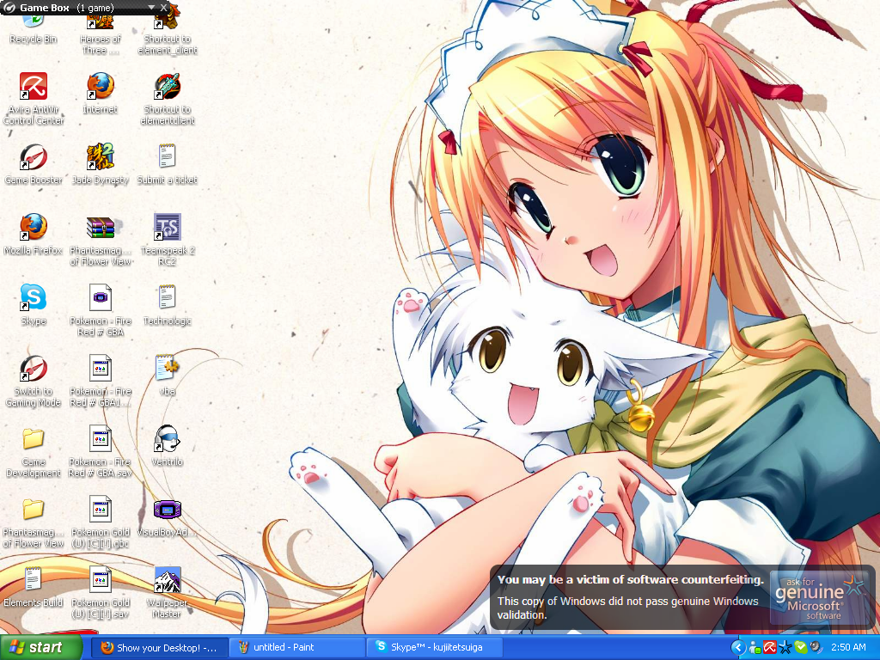Launch the Ventrilo shortcut
The width and height of the screenshot is (880, 660).
point(168,447)
